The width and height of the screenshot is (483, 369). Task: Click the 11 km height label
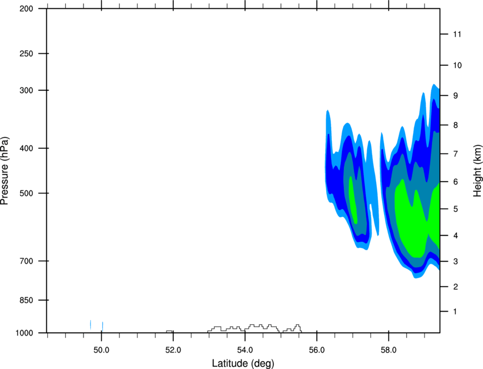tap(457, 34)
